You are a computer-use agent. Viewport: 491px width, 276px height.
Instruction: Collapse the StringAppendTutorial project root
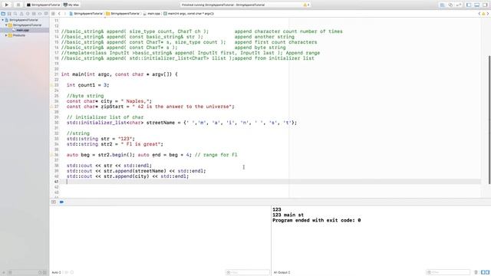[x=3, y=20]
